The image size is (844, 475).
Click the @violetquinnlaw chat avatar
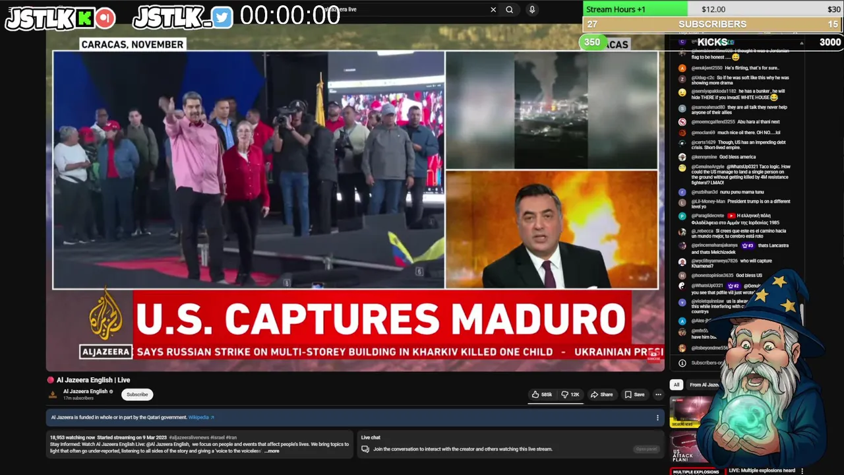pos(682,302)
